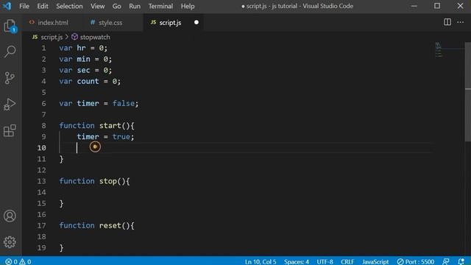
Task: Open the Manage gear icon
Action: 10,242
